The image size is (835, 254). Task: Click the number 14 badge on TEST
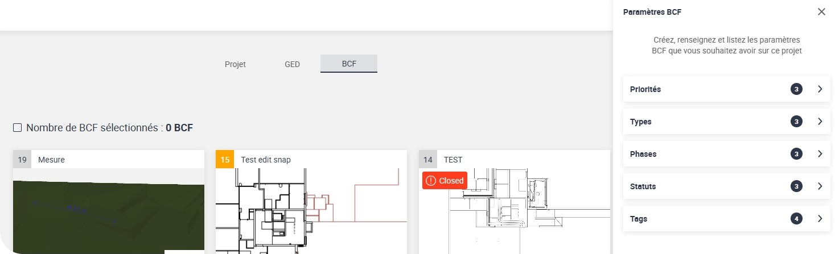(428, 160)
